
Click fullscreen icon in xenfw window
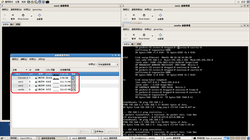tap(160, 36)
